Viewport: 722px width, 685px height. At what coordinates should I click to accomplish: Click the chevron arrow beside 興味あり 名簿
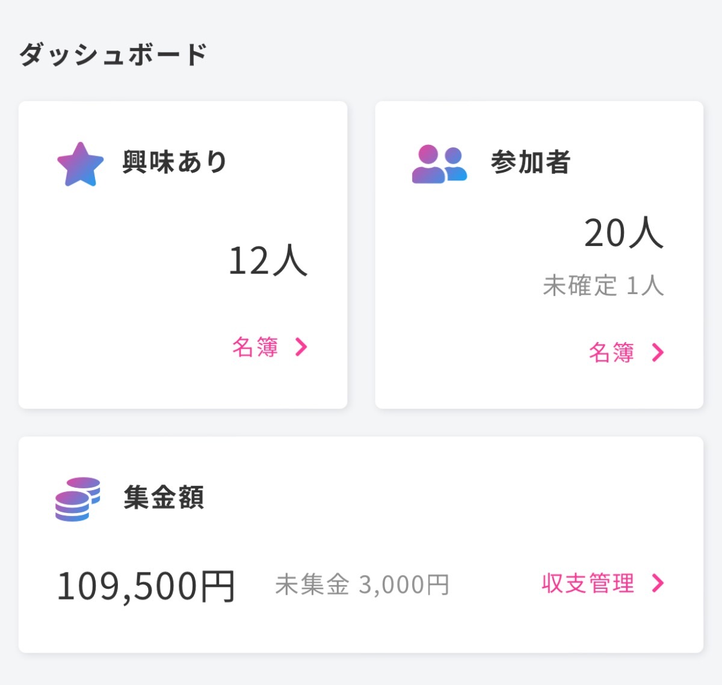(301, 347)
